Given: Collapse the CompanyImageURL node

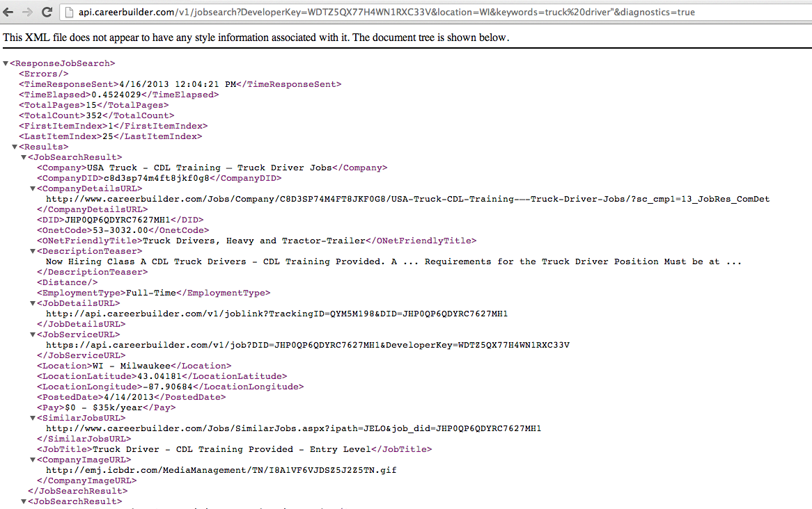Looking at the screenshot, I should tap(33, 460).
